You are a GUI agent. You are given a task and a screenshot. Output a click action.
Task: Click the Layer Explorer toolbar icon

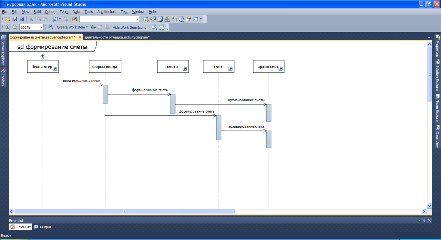(x=162, y=27)
